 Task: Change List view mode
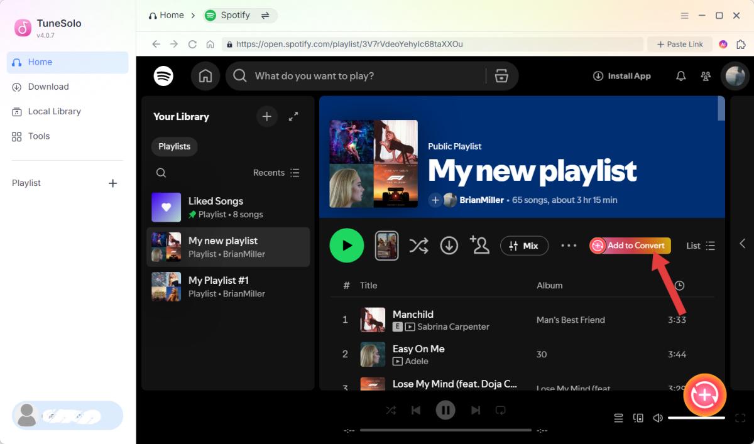[701, 246]
